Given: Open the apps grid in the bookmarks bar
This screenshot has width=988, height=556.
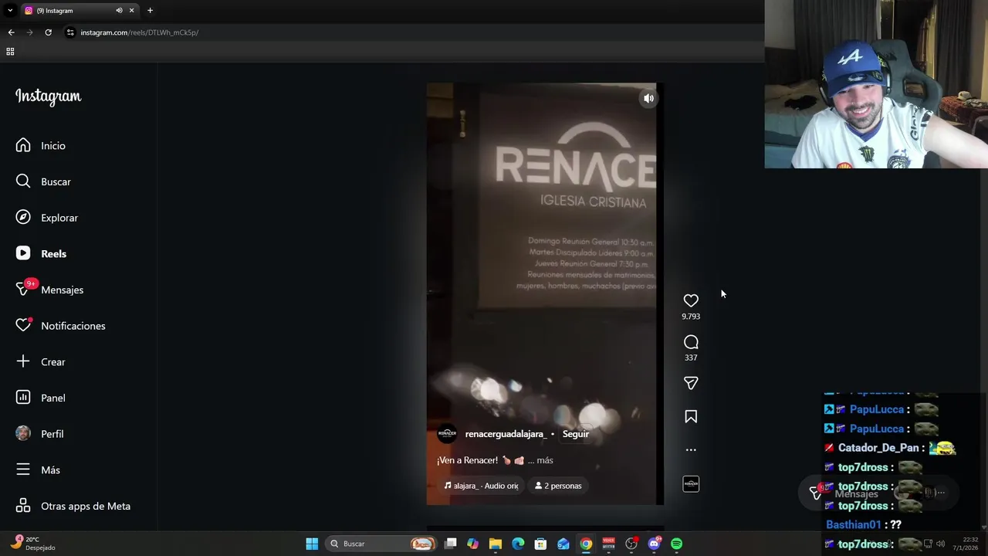Looking at the screenshot, I should point(10,52).
